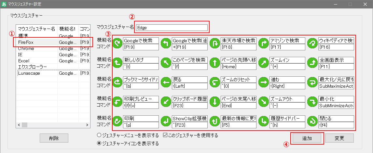Click gesture icon beside ズームアウト
This screenshot has width=373, height=153.
(264, 102)
